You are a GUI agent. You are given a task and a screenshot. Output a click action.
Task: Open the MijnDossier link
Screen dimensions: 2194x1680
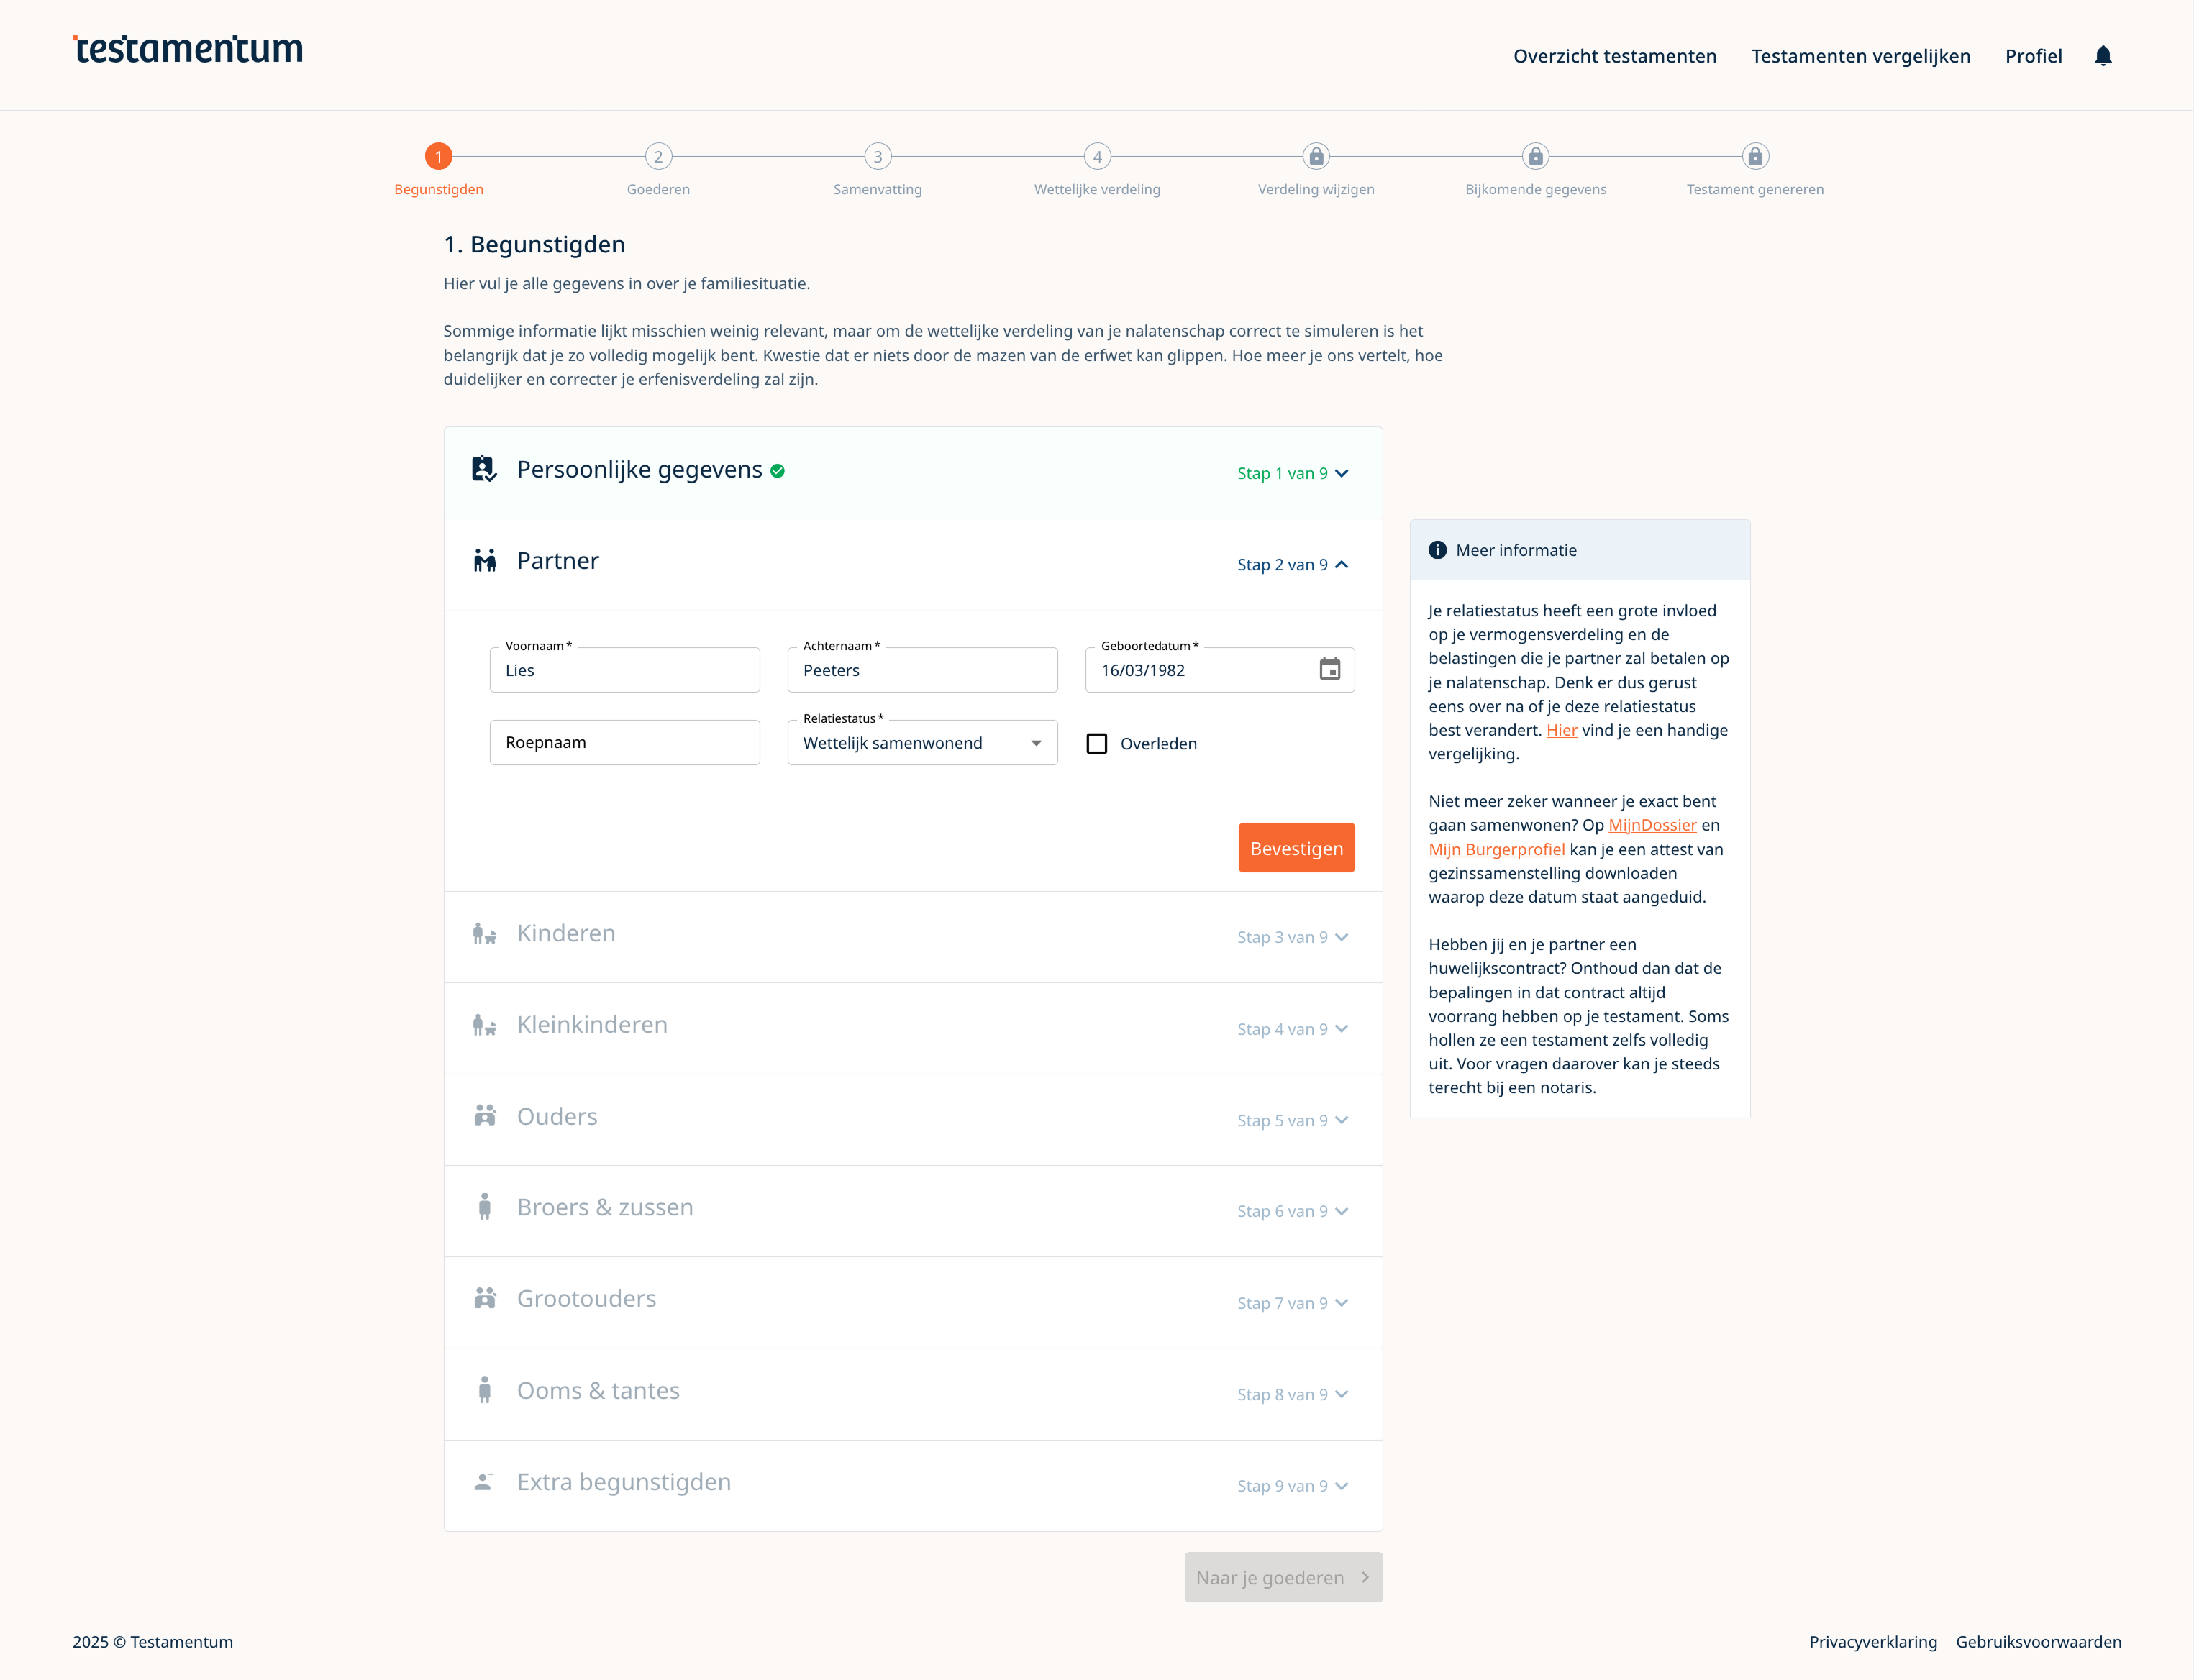click(x=1652, y=825)
